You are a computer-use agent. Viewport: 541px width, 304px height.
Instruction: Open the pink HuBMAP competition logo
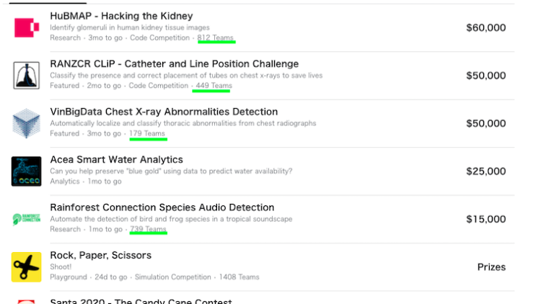pos(27,27)
